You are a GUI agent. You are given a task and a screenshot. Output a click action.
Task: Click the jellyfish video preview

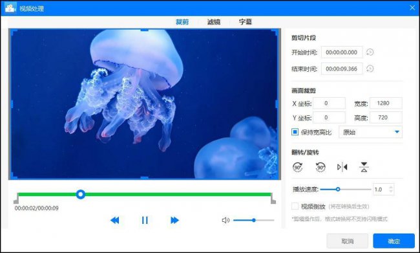144,104
